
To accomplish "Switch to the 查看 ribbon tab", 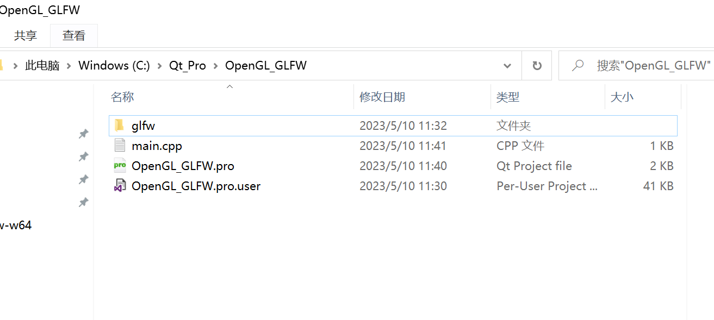I will point(73,35).
